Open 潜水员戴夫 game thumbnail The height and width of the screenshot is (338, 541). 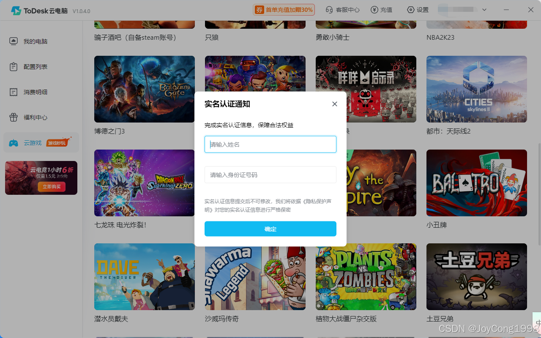point(145,277)
